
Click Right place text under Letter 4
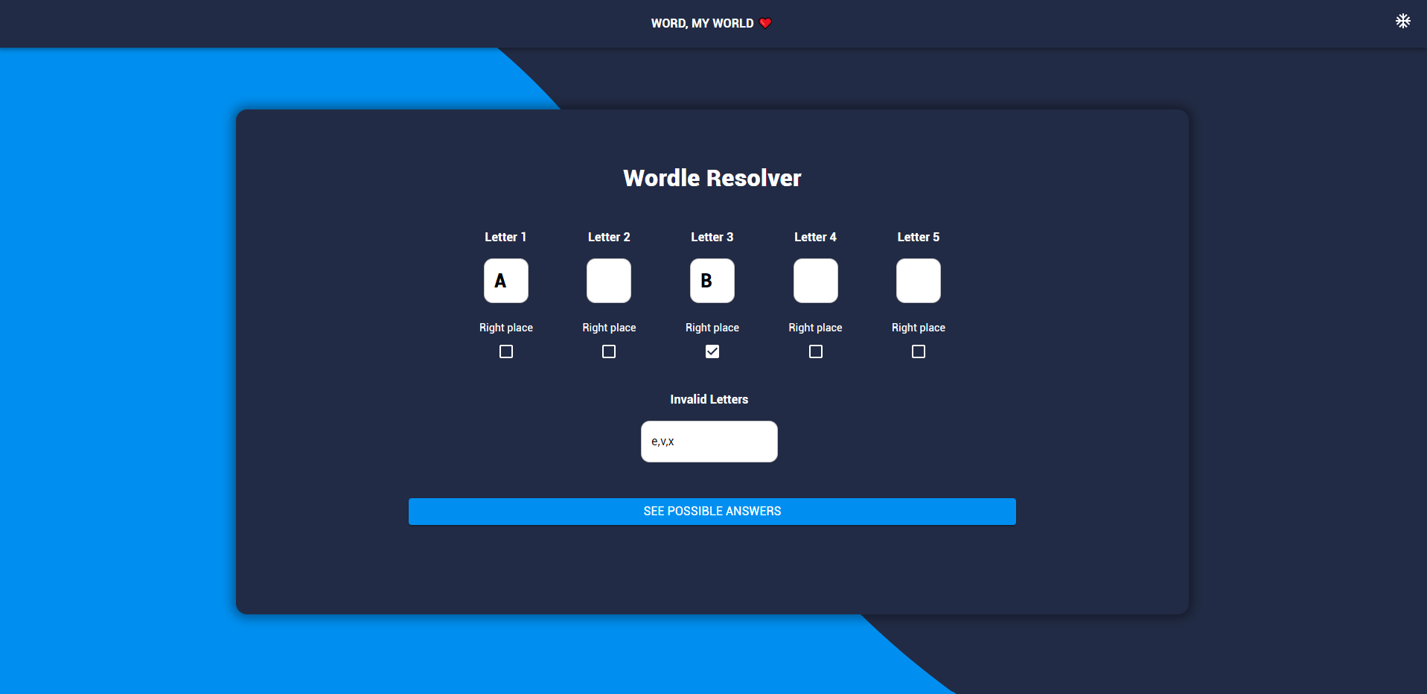point(815,328)
